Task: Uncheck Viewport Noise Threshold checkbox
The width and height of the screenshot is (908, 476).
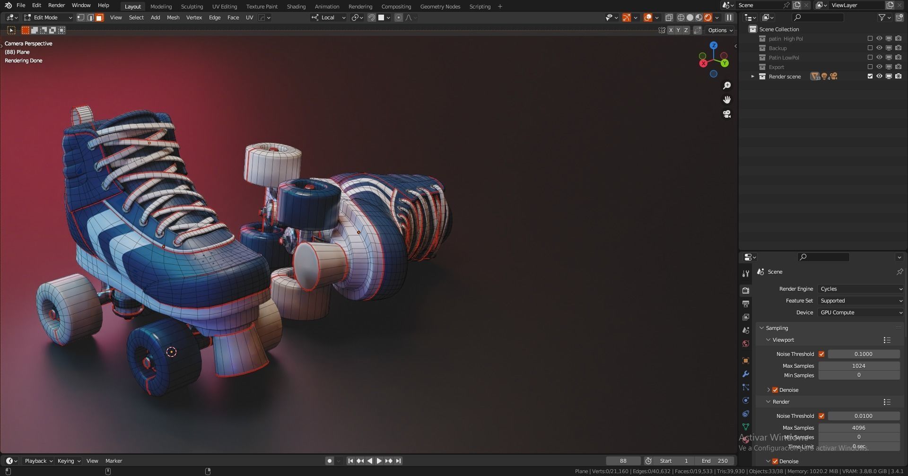Action: coord(821,354)
